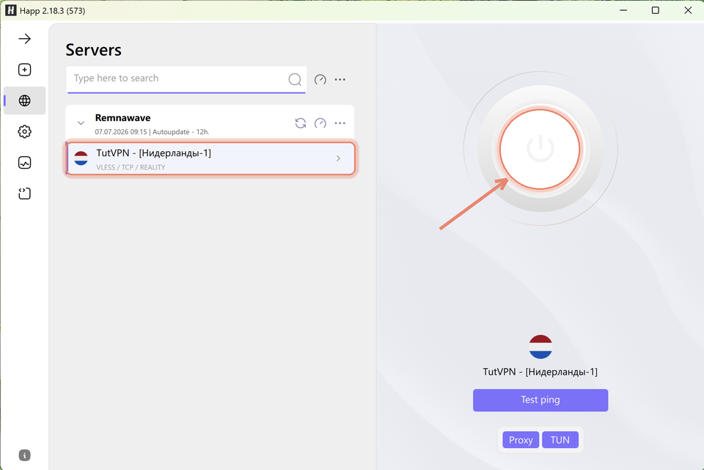Select TutVPN - [Нидерланды-1] server row

tap(210, 158)
